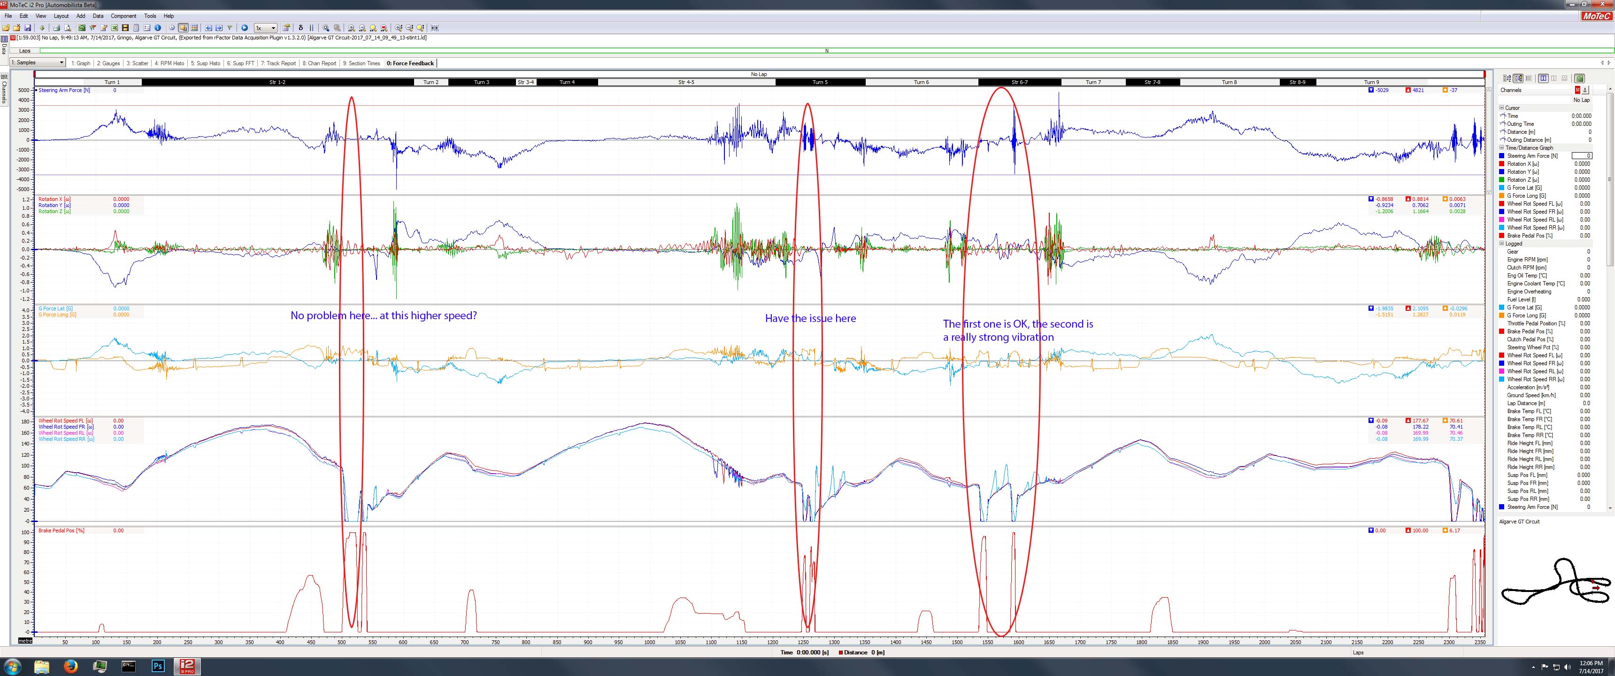Open video film strip icon
1615x676 pixels.
pyautogui.click(x=125, y=28)
